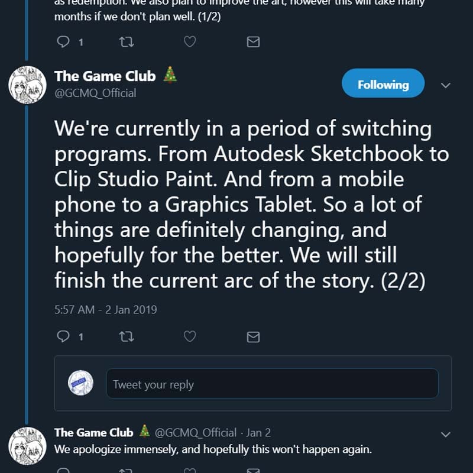Like the main (2/2) tweet
The image size is (473, 473).
click(190, 336)
